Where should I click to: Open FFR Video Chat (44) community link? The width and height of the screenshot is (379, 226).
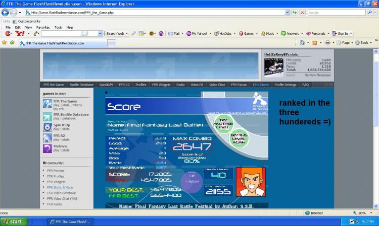click(x=62, y=198)
